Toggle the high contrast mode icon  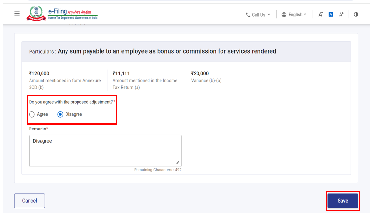pos(356,14)
